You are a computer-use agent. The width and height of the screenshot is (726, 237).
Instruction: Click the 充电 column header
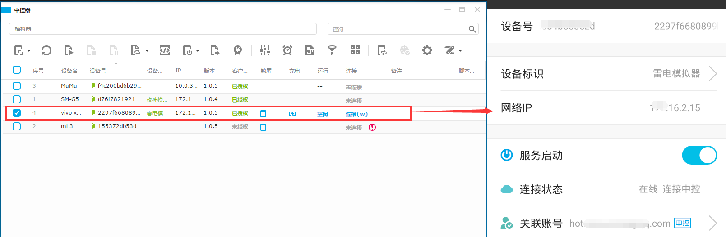(295, 71)
